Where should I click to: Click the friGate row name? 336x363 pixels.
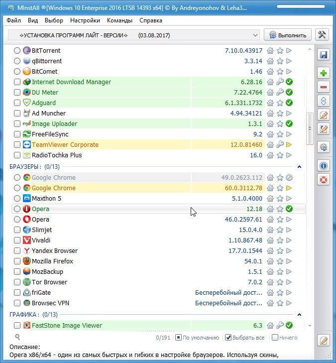click(x=41, y=293)
